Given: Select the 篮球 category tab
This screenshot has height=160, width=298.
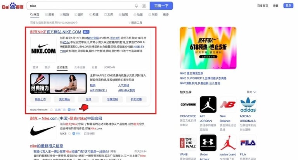Looking at the screenshot, I should click(x=35, y=67).
